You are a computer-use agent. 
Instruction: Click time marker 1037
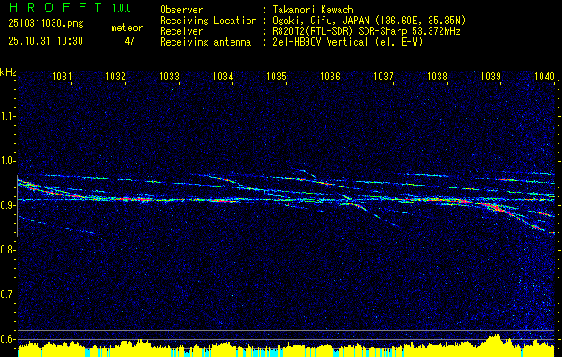click(383, 76)
